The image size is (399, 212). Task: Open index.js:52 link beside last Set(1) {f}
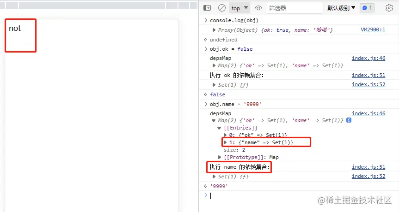(368, 176)
